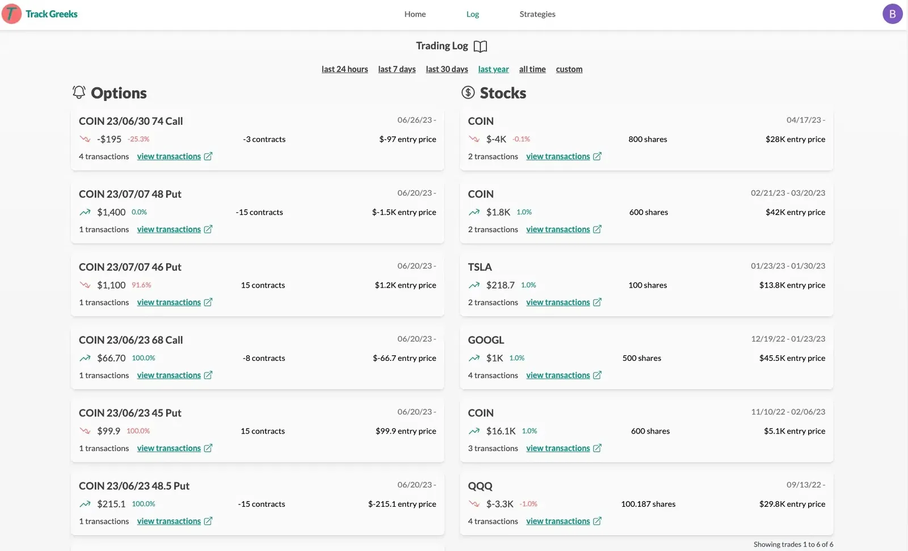Open external link icon for COIN 74 Call
This screenshot has height=551, width=908.
tap(208, 156)
